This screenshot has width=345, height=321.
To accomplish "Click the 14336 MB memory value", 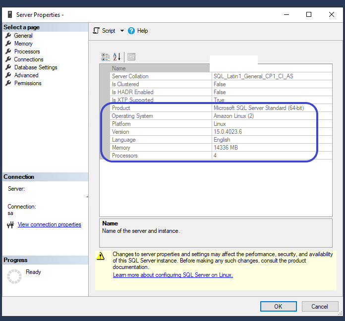I will 226,148.
